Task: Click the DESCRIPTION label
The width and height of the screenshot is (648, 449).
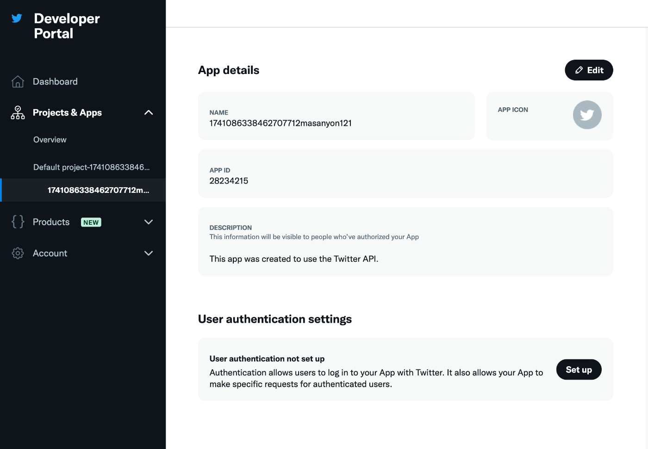Action: [231, 228]
